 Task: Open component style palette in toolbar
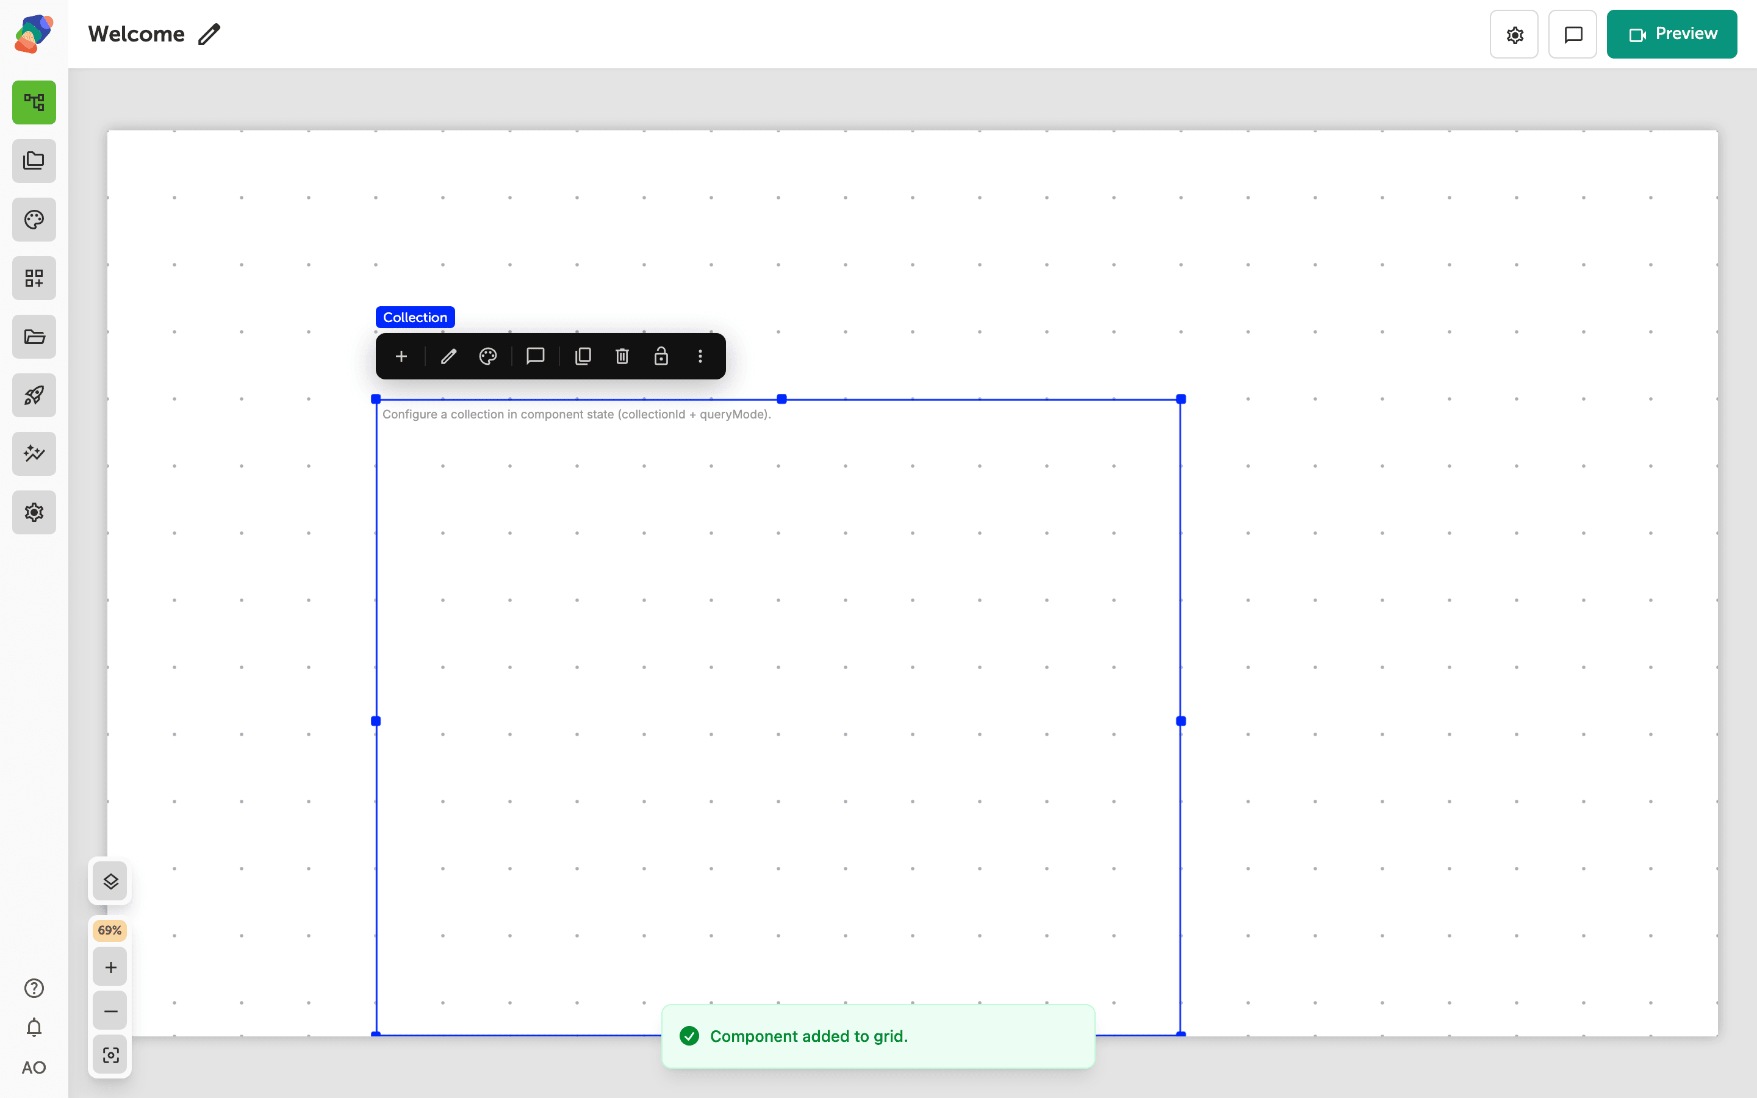(488, 356)
